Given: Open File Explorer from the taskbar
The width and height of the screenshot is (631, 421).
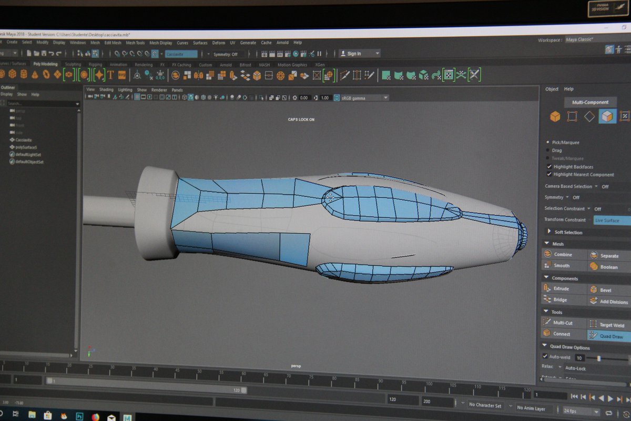Looking at the screenshot, I should [32, 415].
